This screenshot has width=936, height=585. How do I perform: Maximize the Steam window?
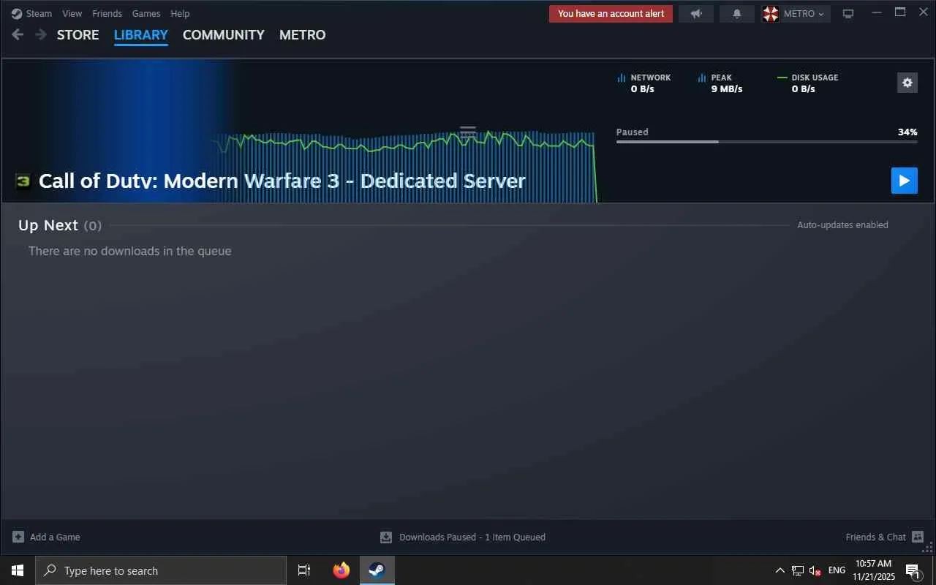click(900, 12)
